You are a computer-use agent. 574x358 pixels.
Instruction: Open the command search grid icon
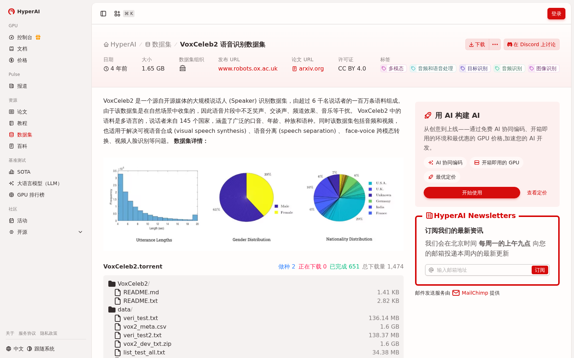(117, 14)
